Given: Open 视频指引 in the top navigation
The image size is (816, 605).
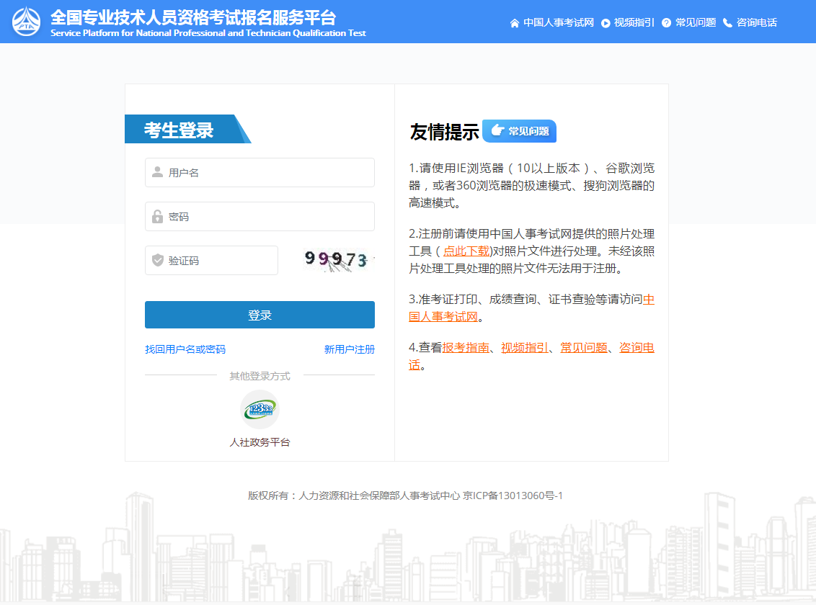Looking at the screenshot, I should tap(634, 22).
